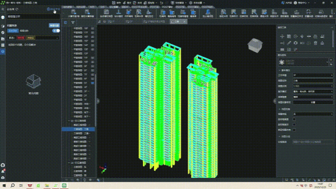Switch to the third document tab in view bar

(x=154, y=22)
